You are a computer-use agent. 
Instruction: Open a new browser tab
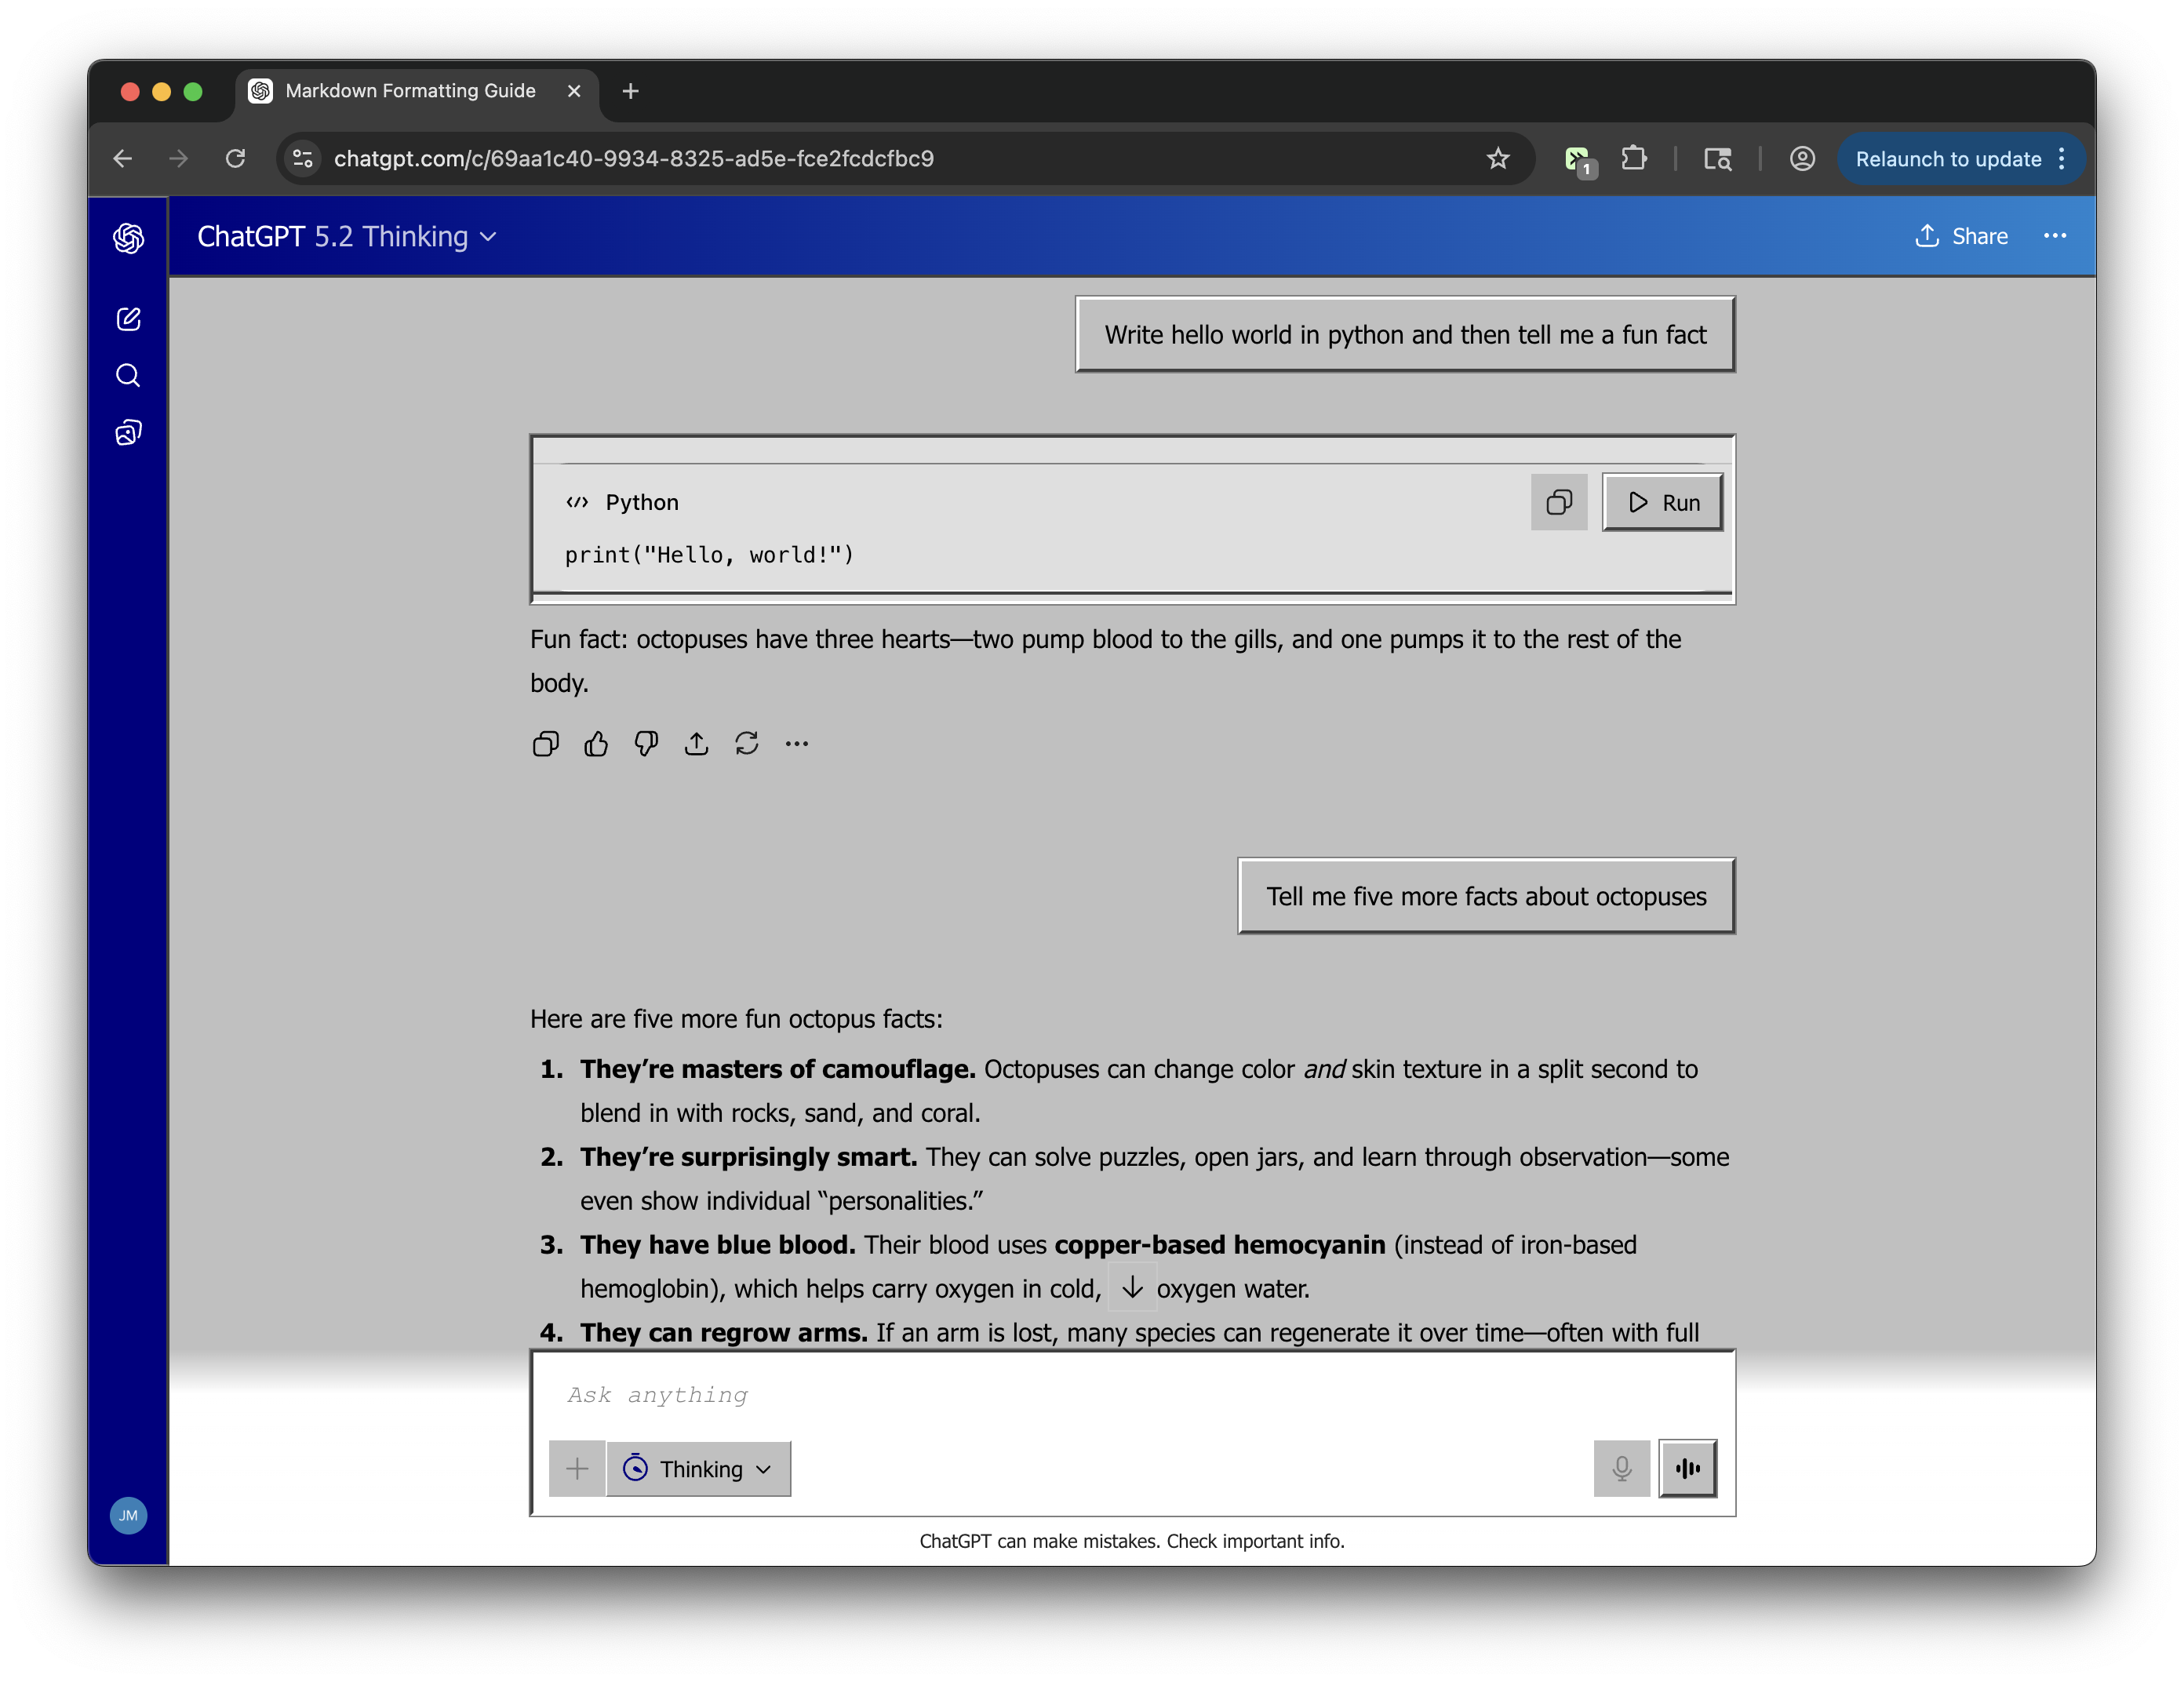tap(630, 91)
